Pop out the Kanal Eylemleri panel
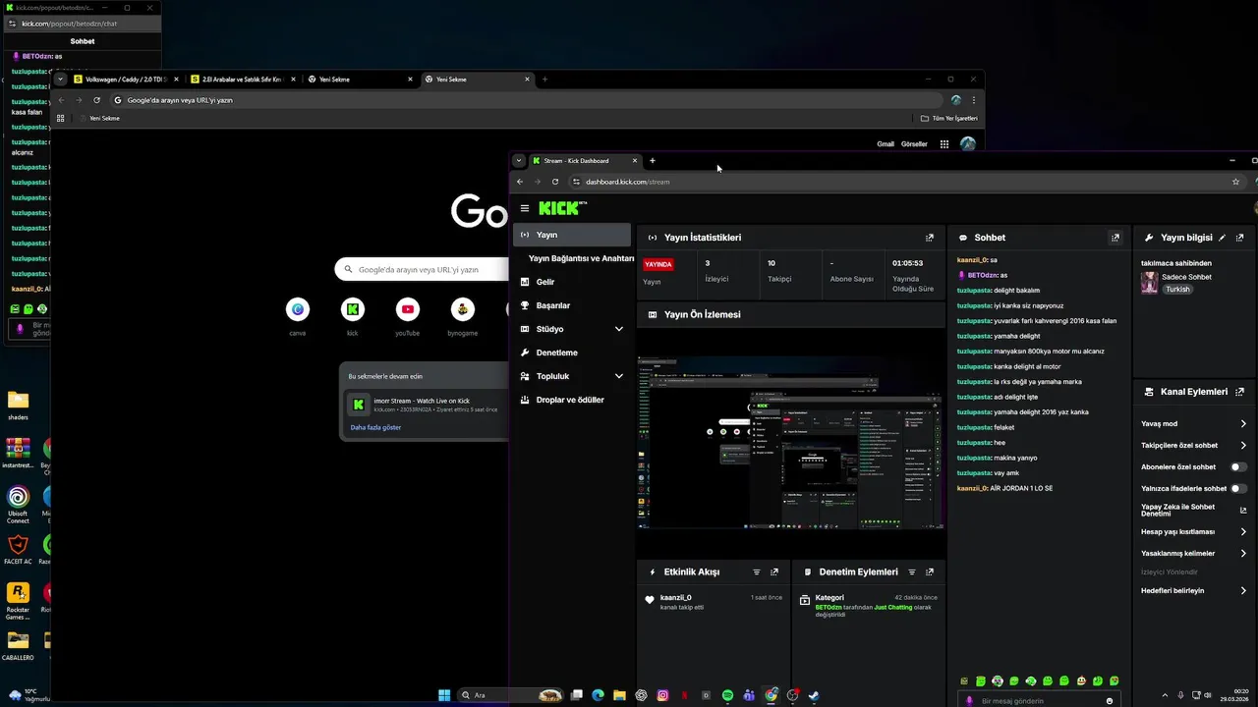The width and height of the screenshot is (1258, 707). pyautogui.click(x=1240, y=392)
